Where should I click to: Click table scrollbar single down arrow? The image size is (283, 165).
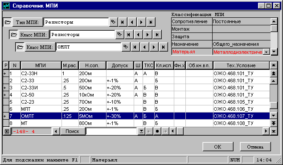pos(274,116)
